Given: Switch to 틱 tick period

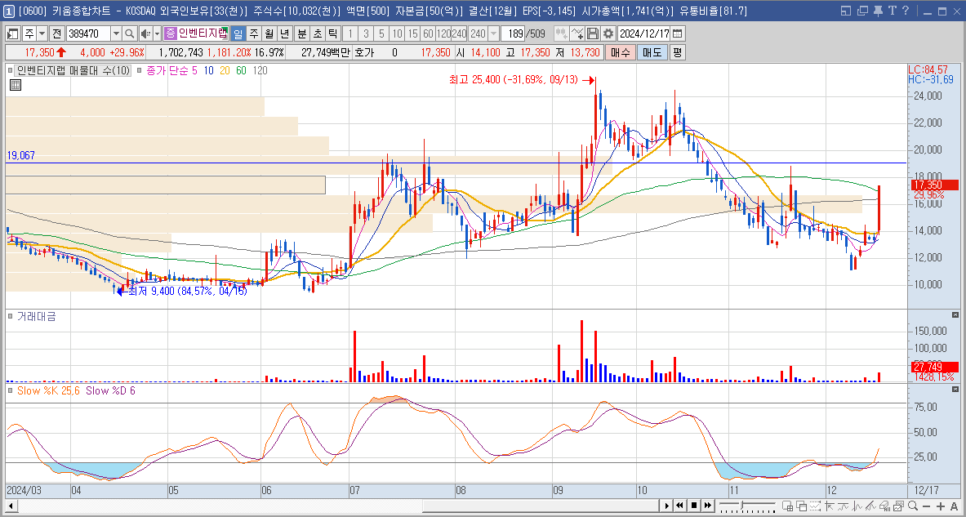Looking at the screenshot, I should [332, 33].
